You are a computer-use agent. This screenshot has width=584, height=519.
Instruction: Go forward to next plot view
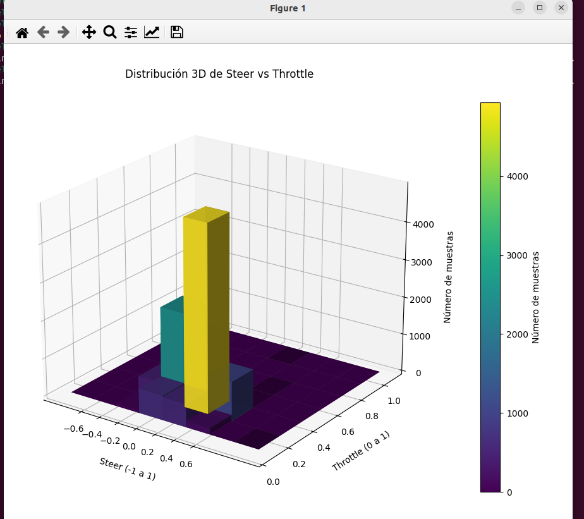click(63, 32)
